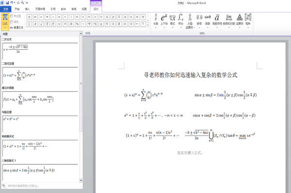This screenshot has width=291, height=193.
Task: Switch to the View (视图) tab
Action: click(84, 9)
